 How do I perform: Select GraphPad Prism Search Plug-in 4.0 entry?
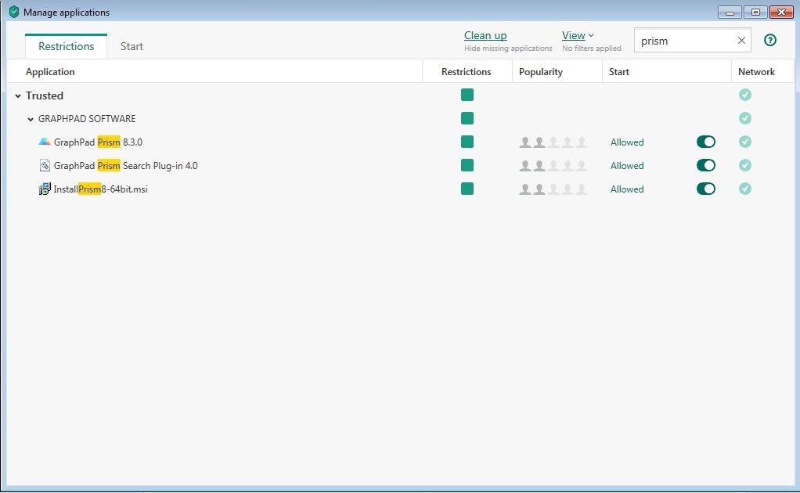[125, 166]
